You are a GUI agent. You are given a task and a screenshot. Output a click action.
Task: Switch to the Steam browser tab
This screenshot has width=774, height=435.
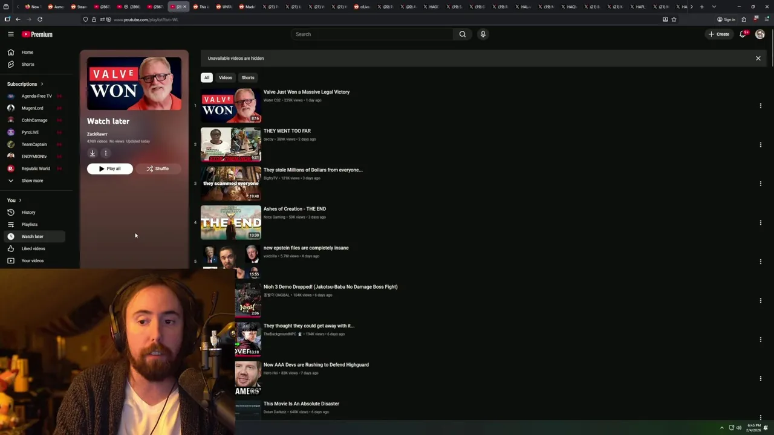79,7
